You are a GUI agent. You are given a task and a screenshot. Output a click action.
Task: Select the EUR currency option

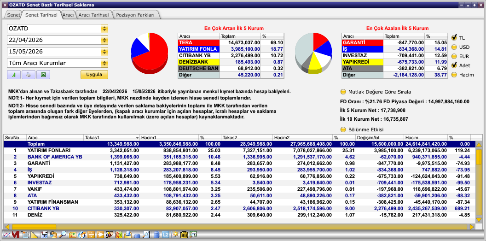coord(454,56)
